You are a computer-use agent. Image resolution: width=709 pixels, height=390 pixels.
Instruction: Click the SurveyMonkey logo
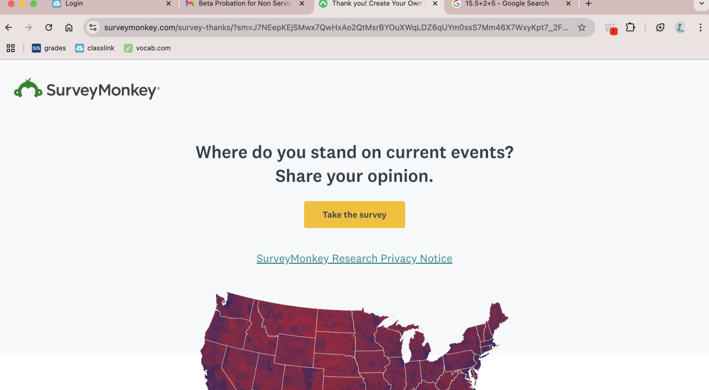[87, 89]
